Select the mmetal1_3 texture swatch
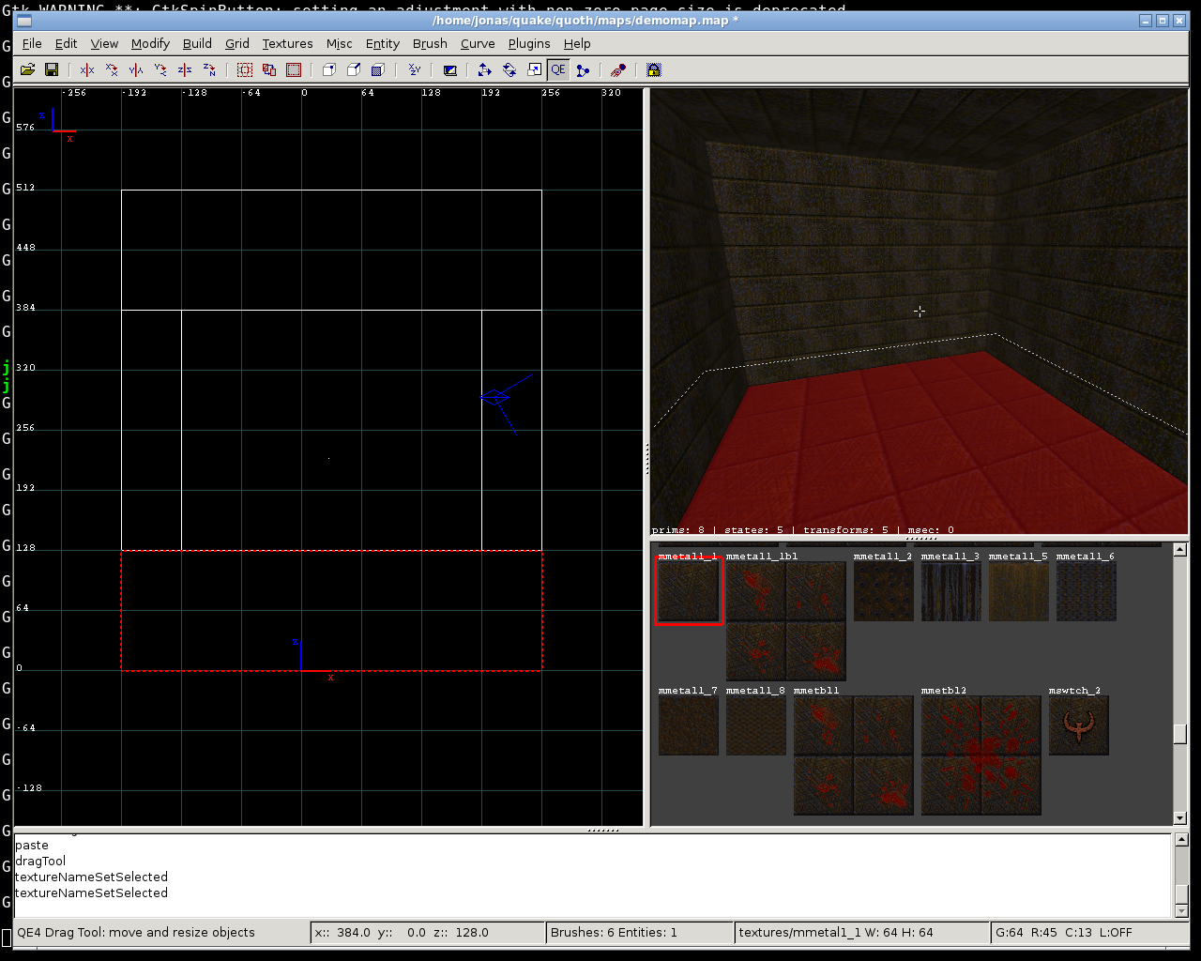 coord(950,592)
